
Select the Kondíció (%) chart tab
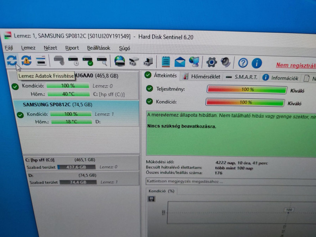click(x=162, y=191)
